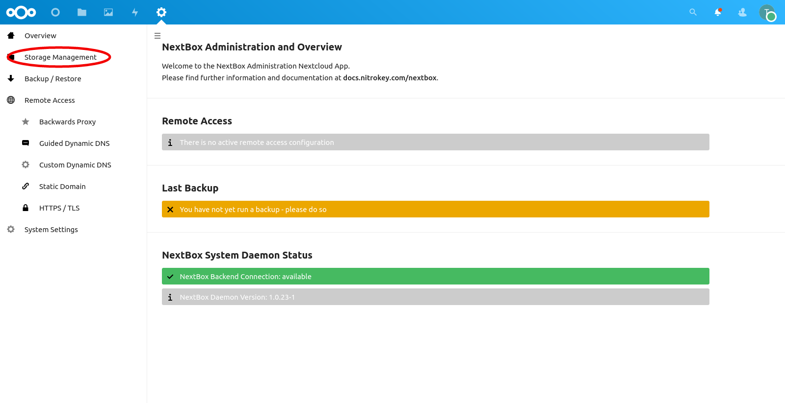The height and width of the screenshot is (403, 785).
Task: Open the user avatar menu
Action: pyautogui.click(x=767, y=13)
